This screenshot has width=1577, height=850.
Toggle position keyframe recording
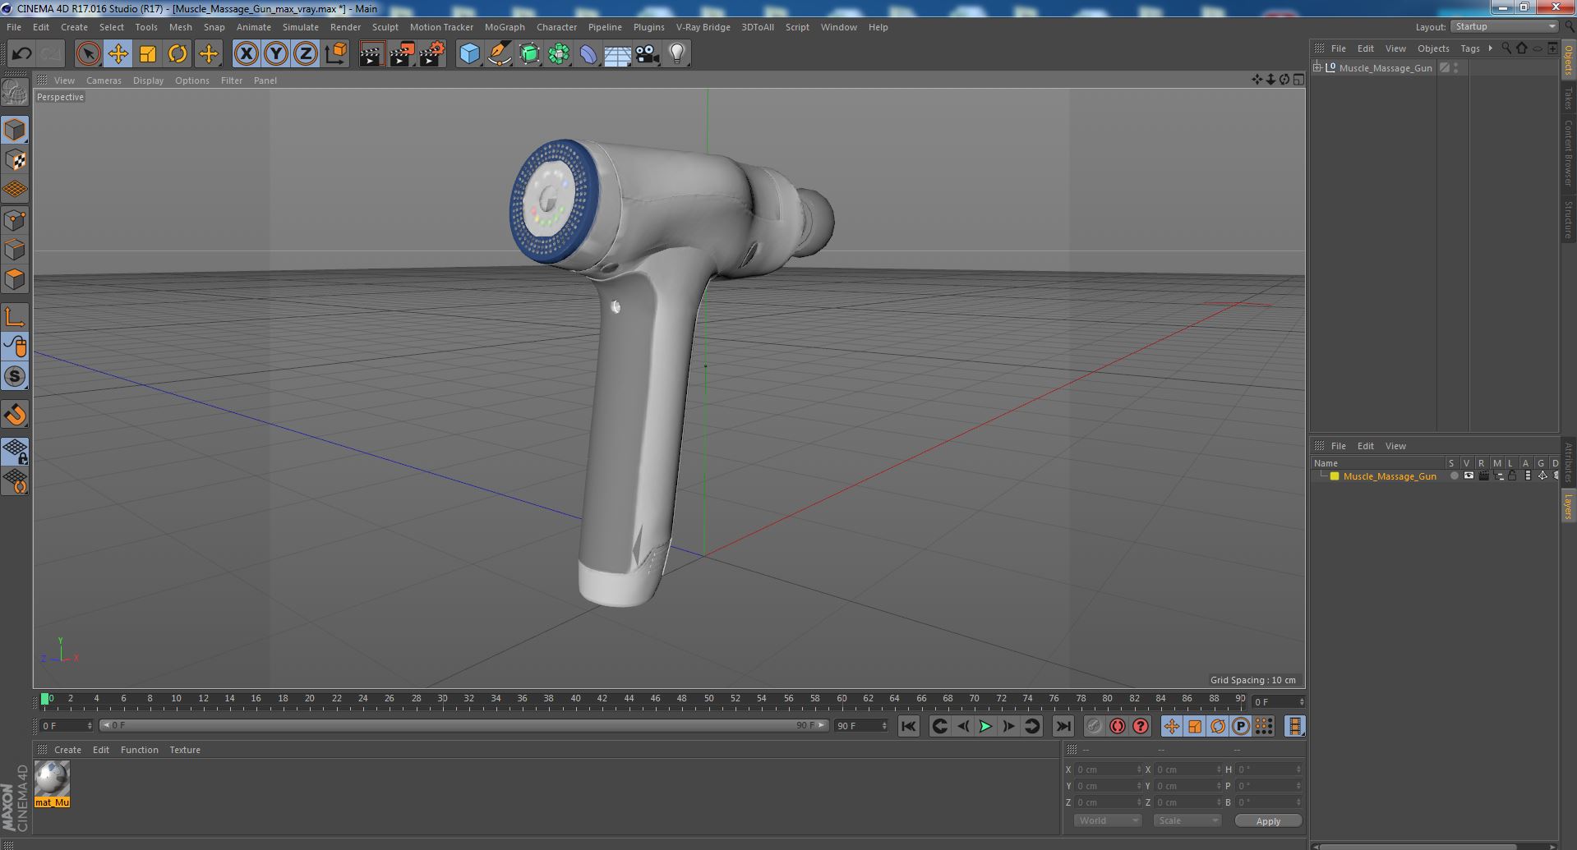point(1171,726)
